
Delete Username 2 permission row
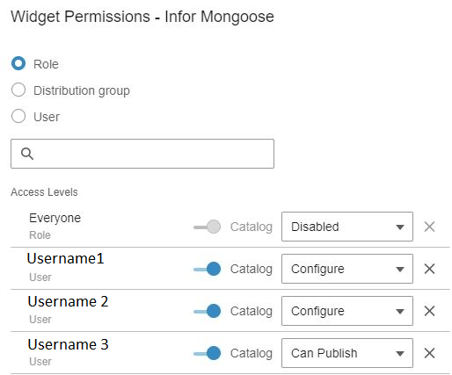[x=429, y=311]
